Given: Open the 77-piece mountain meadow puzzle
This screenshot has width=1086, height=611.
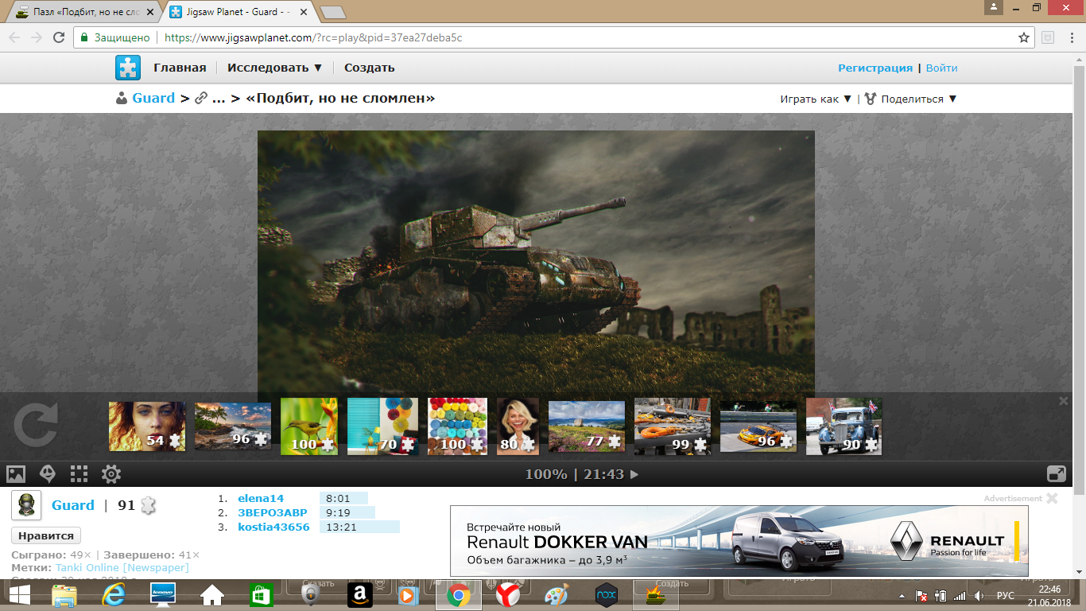Looking at the screenshot, I should click(587, 426).
